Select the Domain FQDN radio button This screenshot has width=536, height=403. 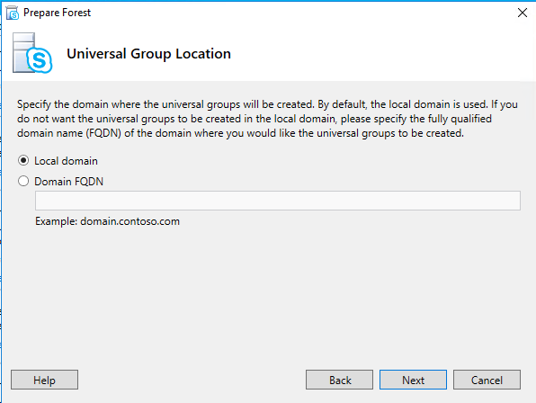click(x=23, y=181)
